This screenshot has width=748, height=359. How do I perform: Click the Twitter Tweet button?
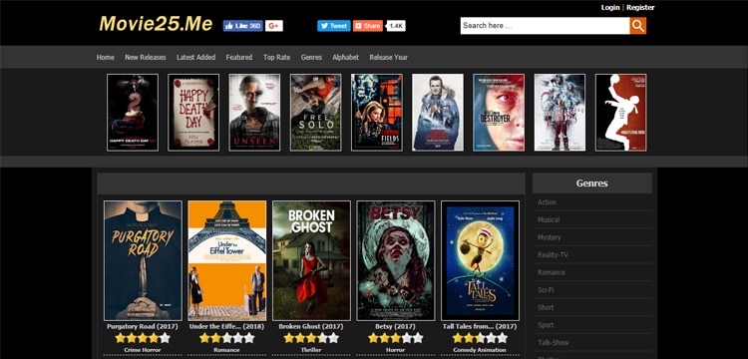[334, 26]
